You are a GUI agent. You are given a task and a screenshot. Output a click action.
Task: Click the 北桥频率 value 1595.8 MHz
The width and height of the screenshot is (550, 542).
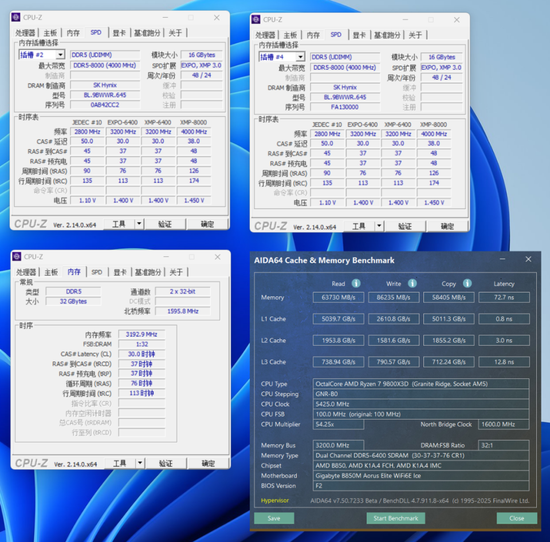tap(183, 311)
